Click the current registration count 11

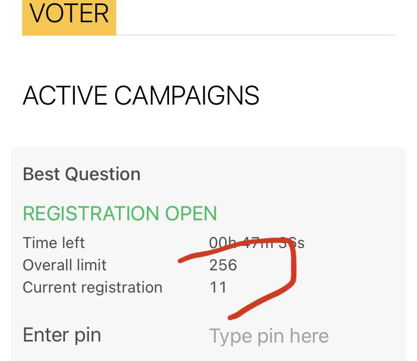[218, 287]
